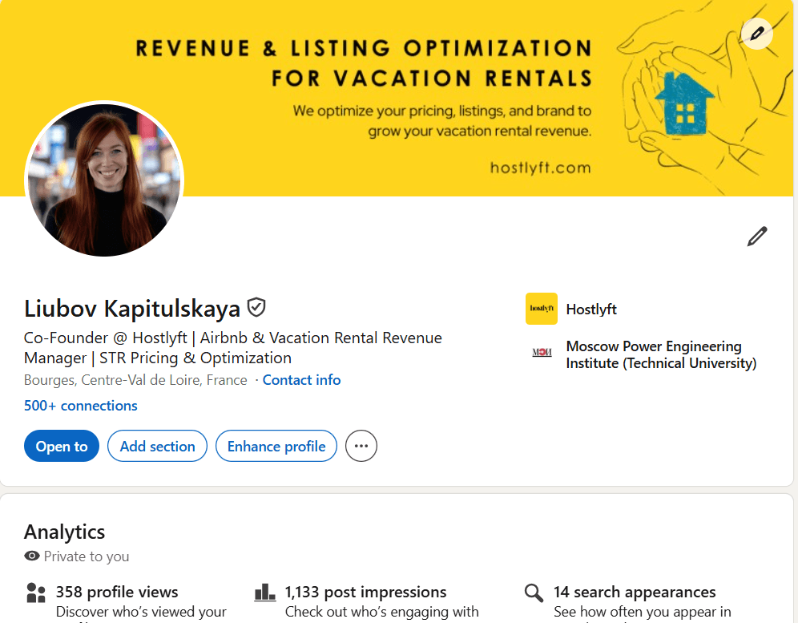Click the blue house illustration in banner

(685, 103)
